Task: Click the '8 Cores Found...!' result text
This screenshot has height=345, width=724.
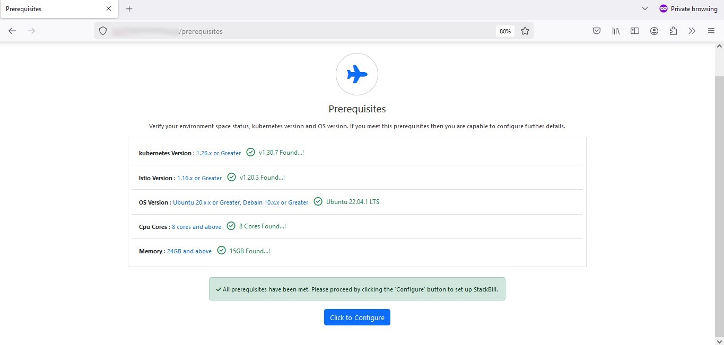Action: [263, 226]
